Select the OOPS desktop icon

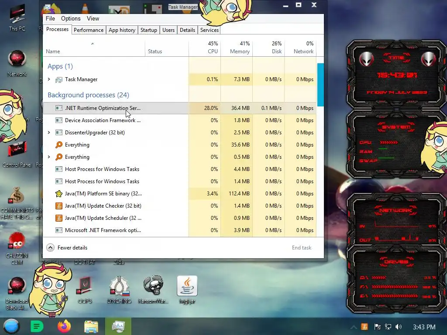click(x=85, y=290)
